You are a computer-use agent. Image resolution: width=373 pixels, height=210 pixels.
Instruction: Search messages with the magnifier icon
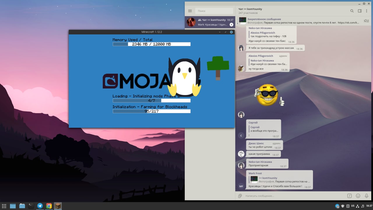click(x=352, y=11)
